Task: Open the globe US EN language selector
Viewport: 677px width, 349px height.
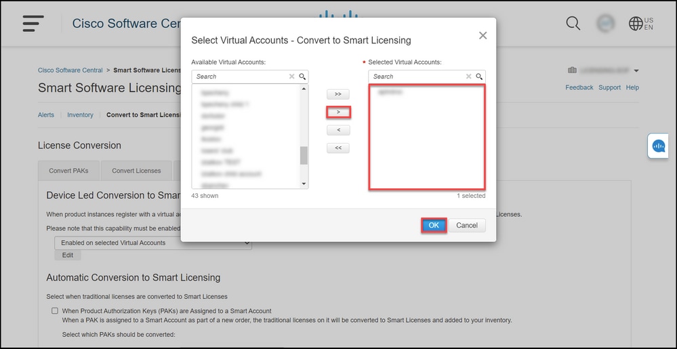Action: tap(640, 23)
